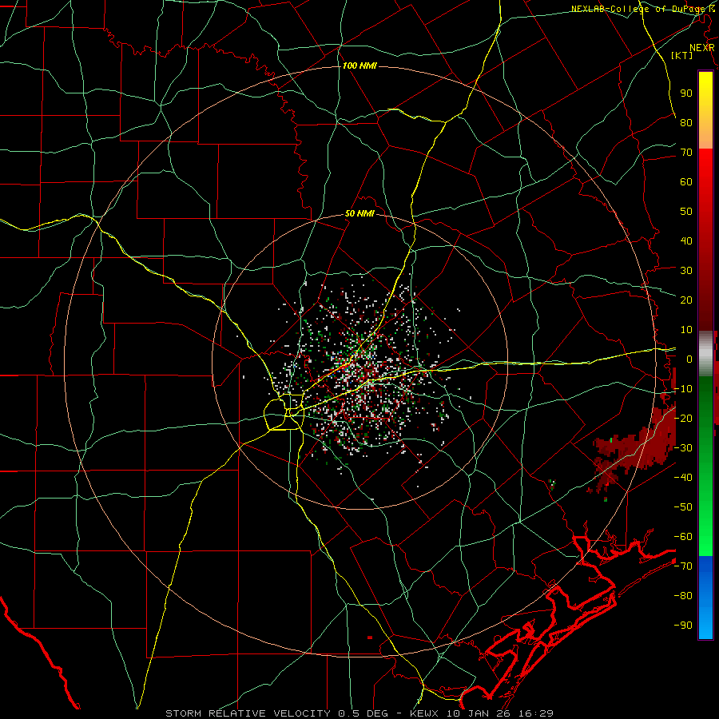
Task: Click the NEXLAB-College of DuPage header text
Action: click(640, 9)
